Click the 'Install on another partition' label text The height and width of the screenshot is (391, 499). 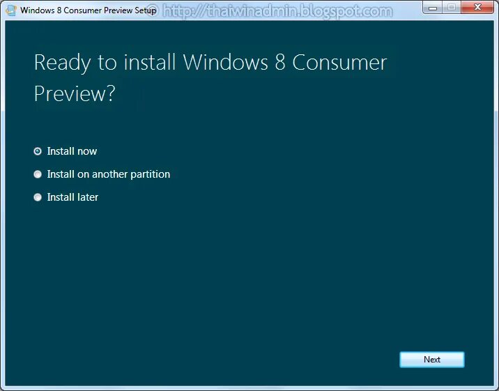pyautogui.click(x=109, y=174)
